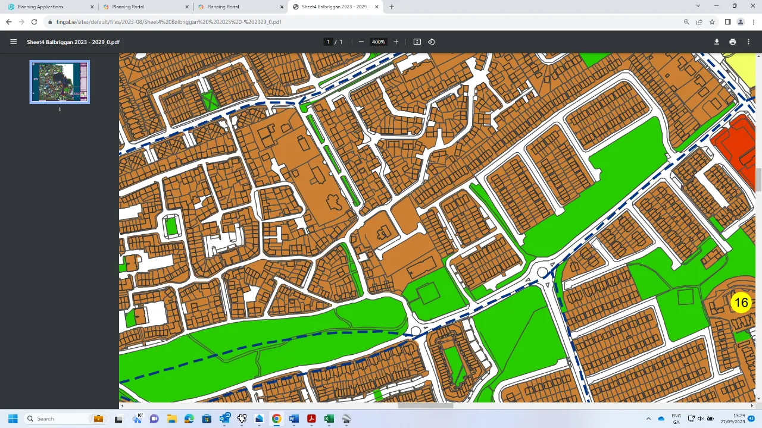Zoom in using the plus icon
The height and width of the screenshot is (428, 762).
point(396,42)
